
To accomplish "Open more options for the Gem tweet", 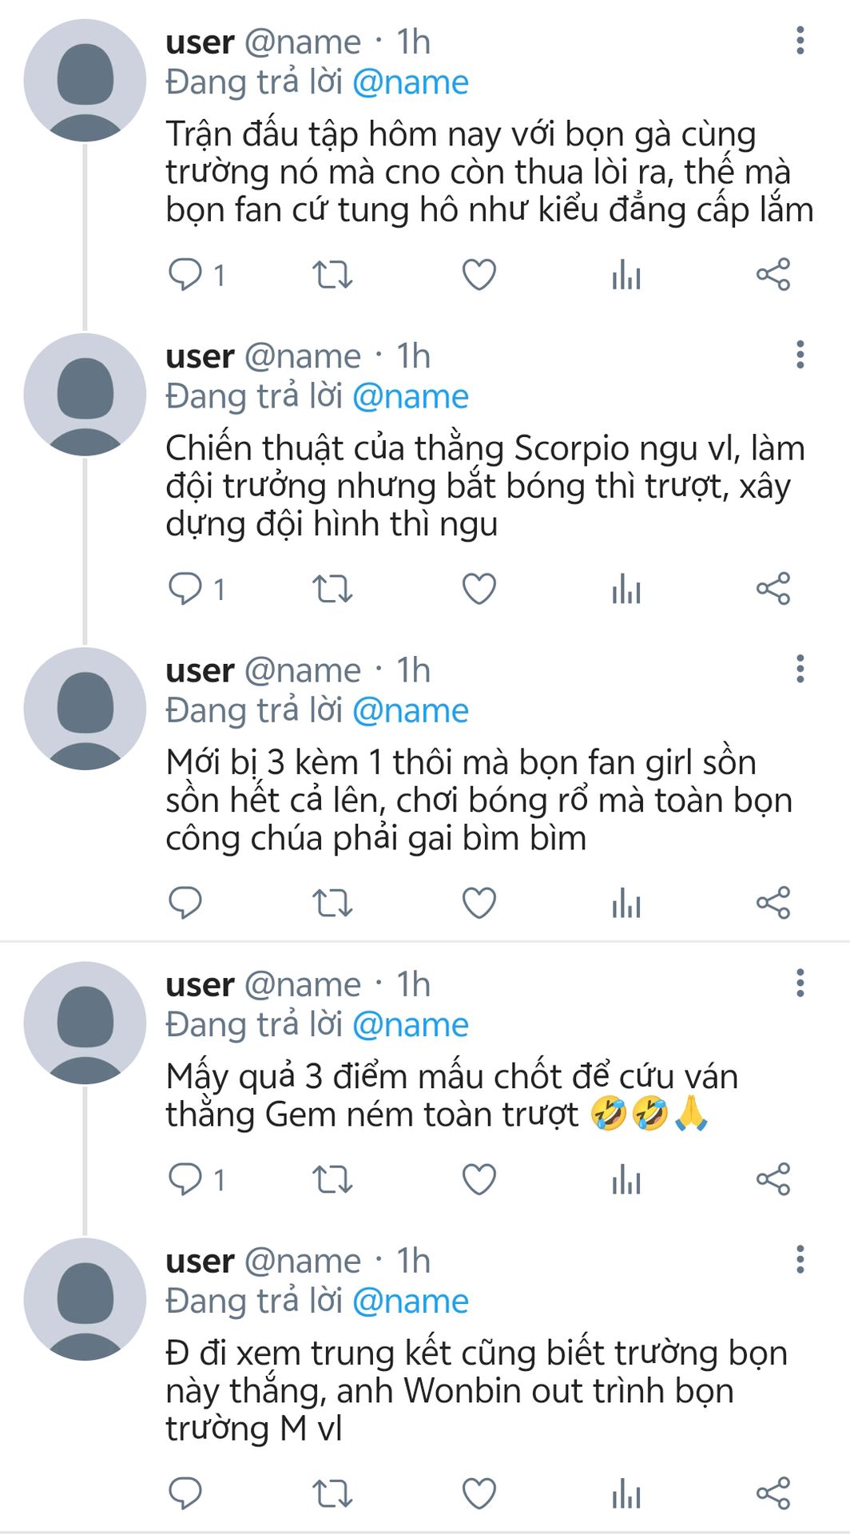I will 800,983.
